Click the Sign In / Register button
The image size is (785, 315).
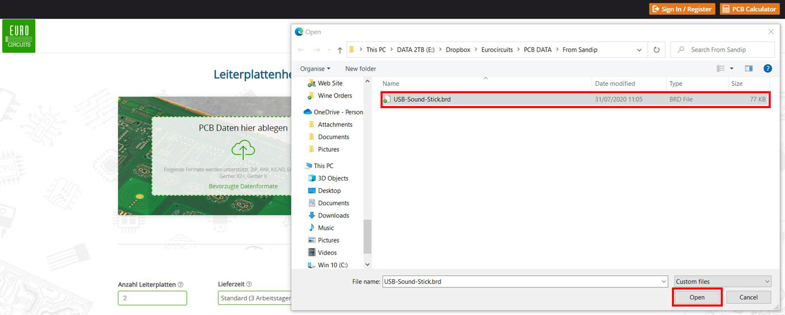point(682,9)
